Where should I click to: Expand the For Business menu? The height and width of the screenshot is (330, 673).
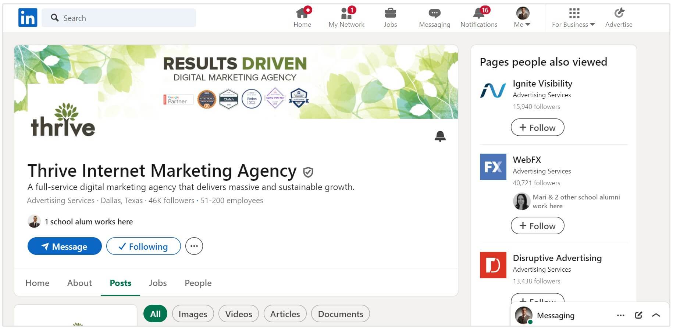[x=573, y=18]
